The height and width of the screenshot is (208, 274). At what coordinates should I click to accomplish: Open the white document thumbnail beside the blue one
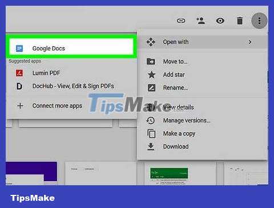click(101, 173)
